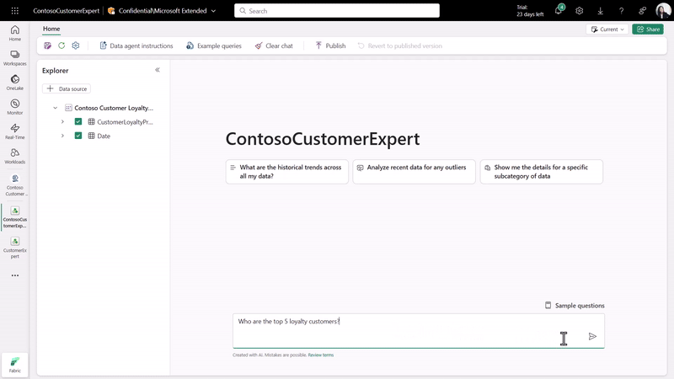Open the app launcher waffle icon
This screenshot has width=674, height=379.
[x=14, y=11]
